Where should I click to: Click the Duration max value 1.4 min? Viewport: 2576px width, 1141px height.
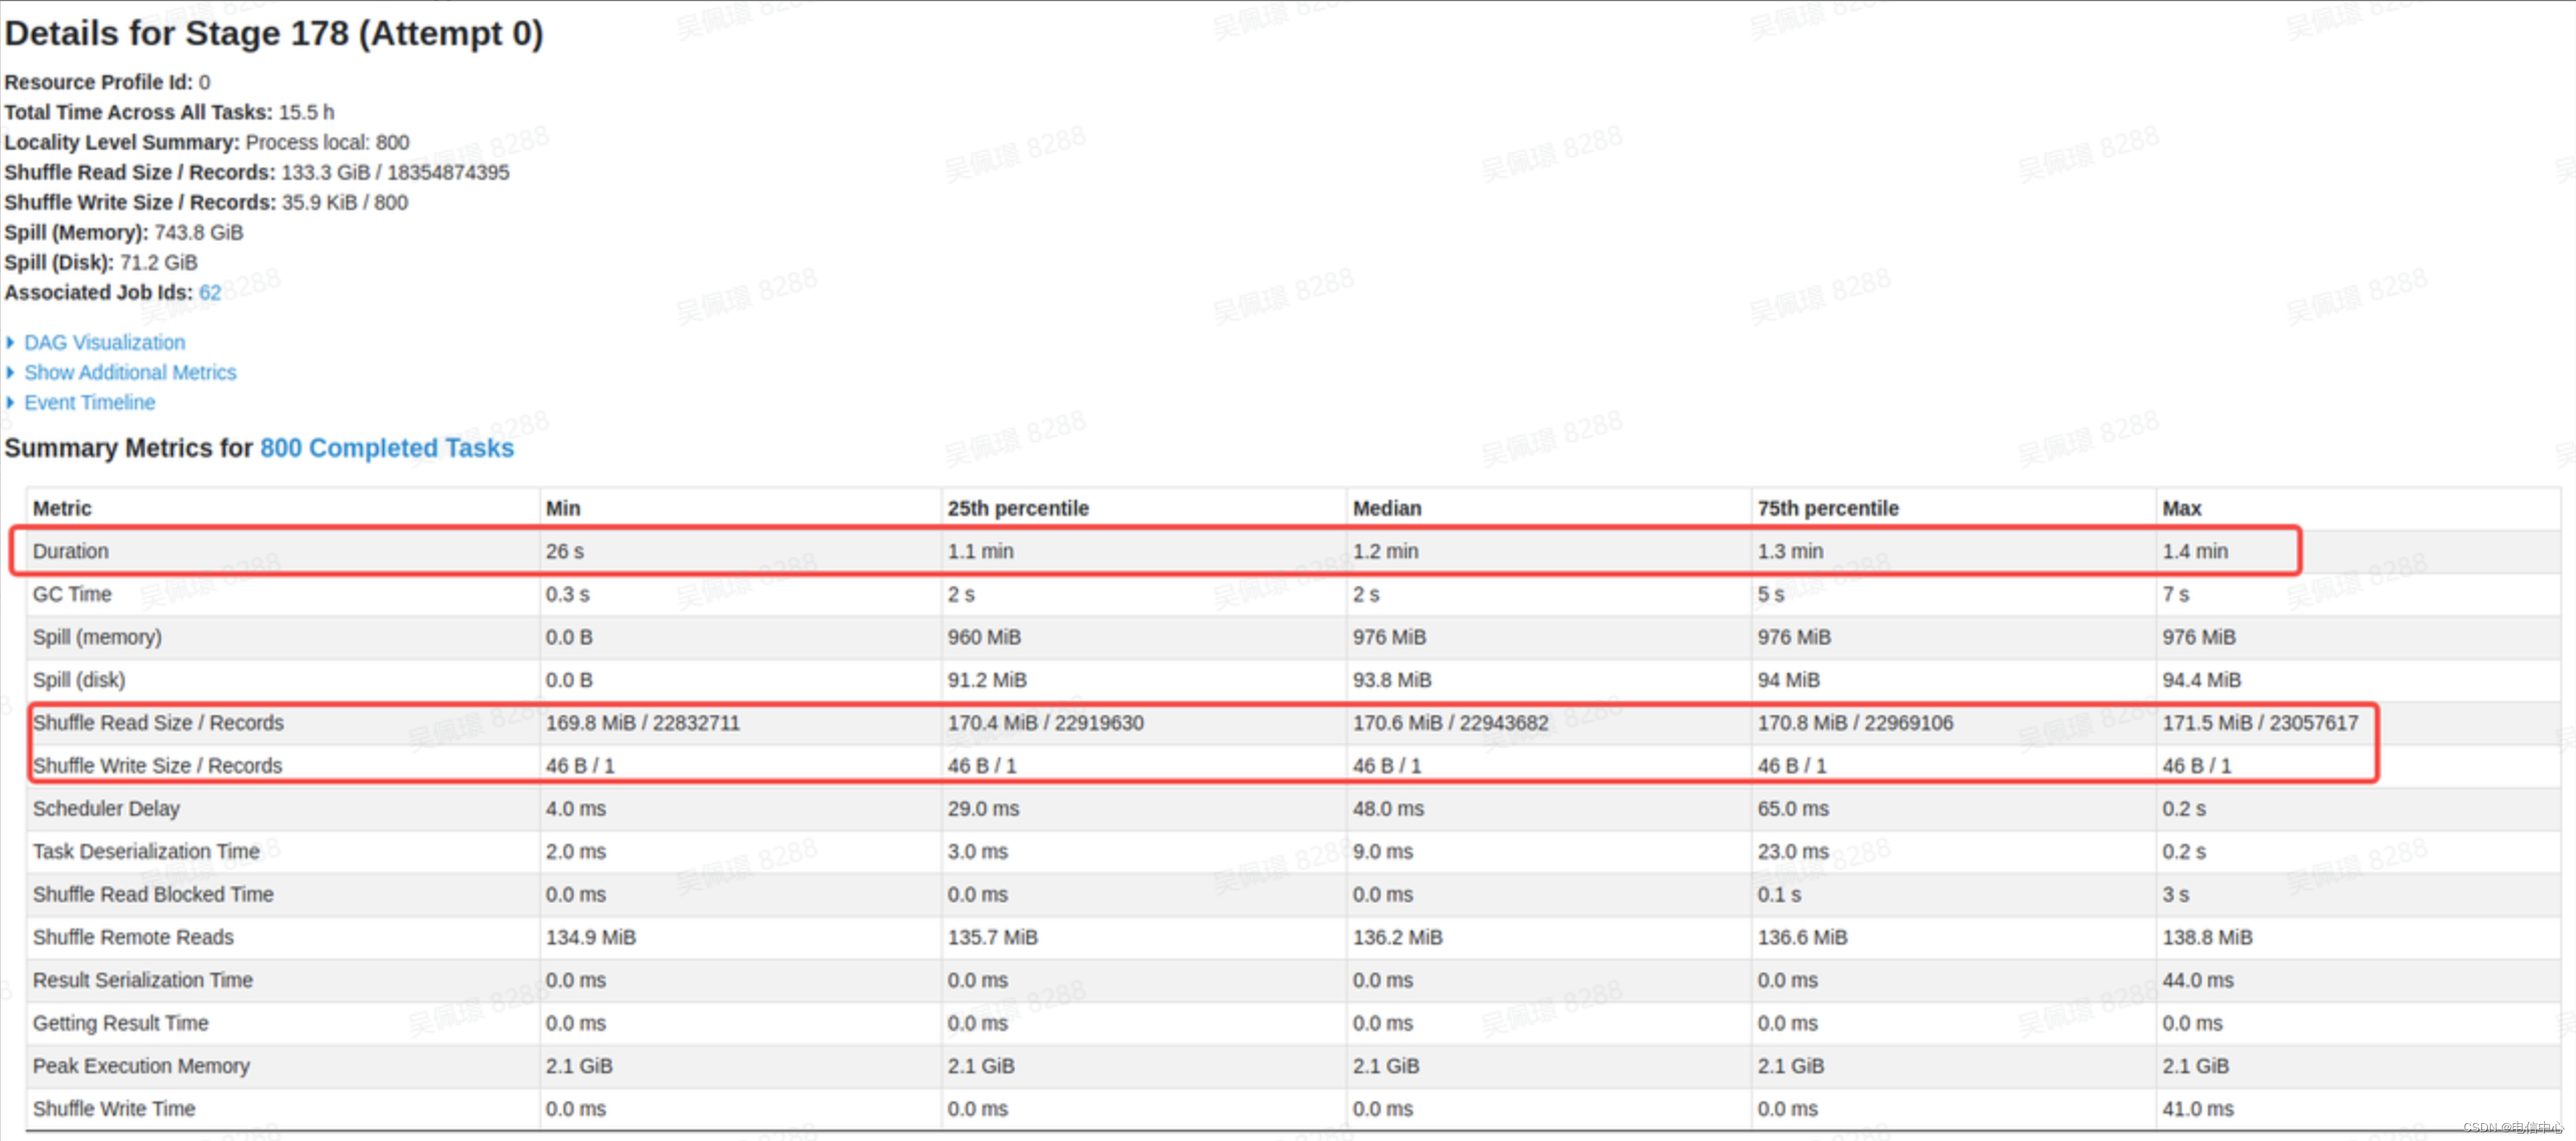tap(2195, 551)
